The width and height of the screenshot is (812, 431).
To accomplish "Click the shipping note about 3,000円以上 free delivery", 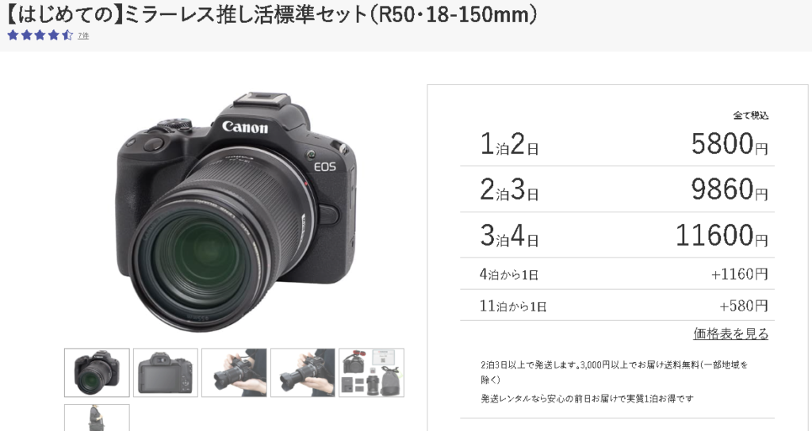I will click(615, 372).
